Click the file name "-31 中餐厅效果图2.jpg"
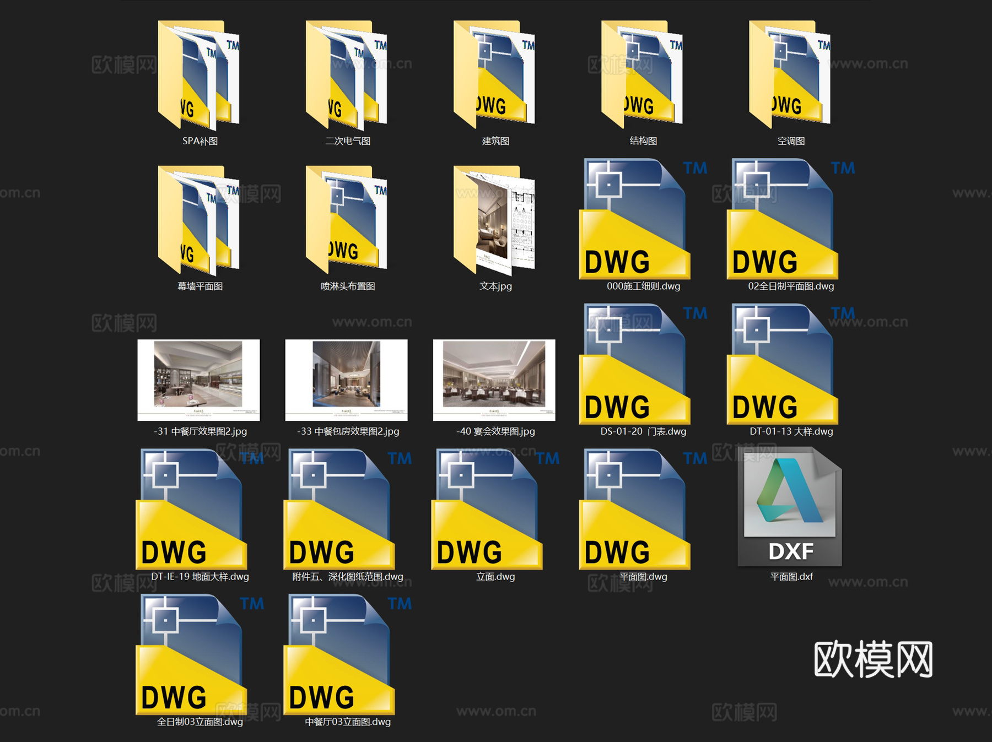992x742 pixels. (x=200, y=431)
